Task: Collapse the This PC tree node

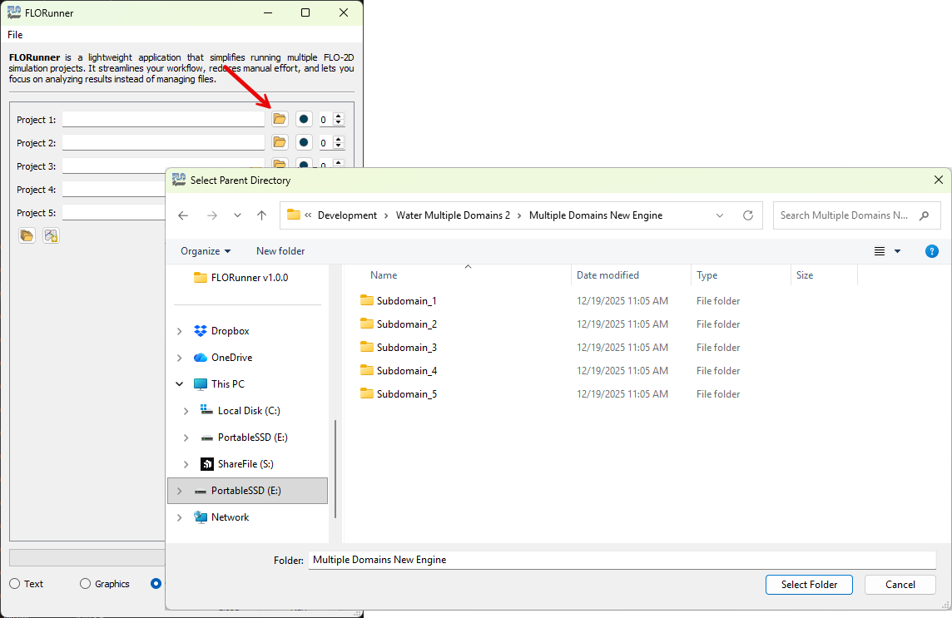Action: pos(180,384)
